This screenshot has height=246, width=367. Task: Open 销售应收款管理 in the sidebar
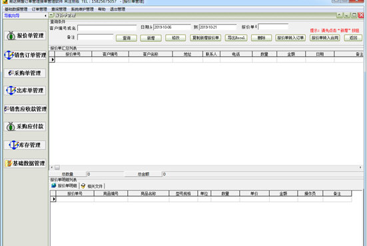click(25, 109)
